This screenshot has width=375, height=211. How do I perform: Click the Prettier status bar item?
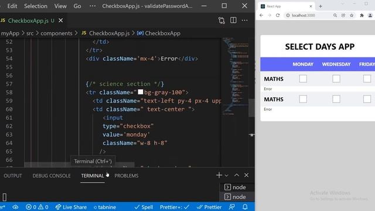(209, 207)
